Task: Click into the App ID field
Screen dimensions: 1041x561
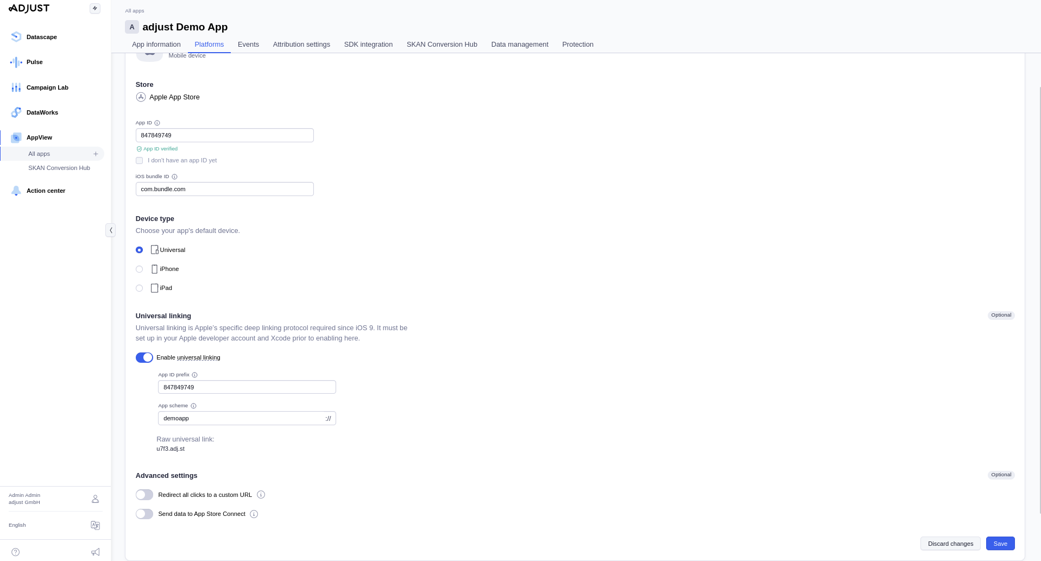Action: [x=225, y=135]
